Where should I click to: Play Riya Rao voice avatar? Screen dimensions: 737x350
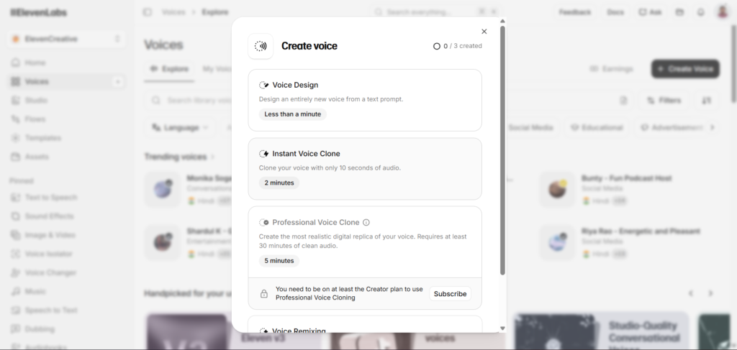coord(557,243)
